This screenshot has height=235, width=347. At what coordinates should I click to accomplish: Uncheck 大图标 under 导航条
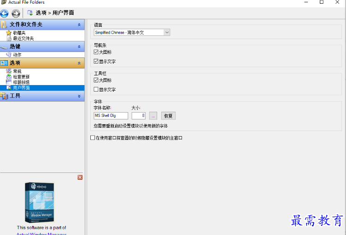(96, 52)
